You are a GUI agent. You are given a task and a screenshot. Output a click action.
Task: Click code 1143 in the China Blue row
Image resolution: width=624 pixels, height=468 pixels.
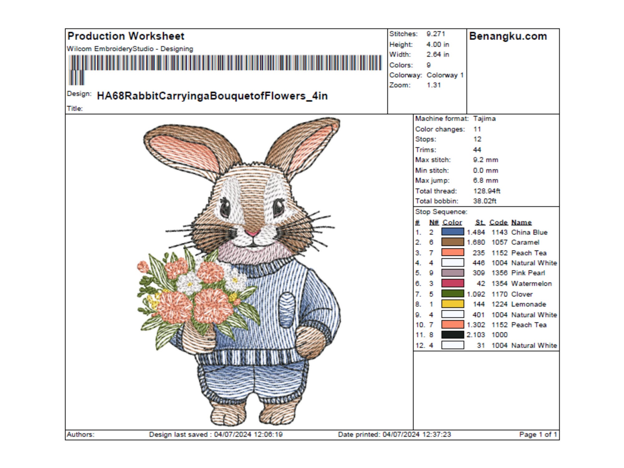500,232
